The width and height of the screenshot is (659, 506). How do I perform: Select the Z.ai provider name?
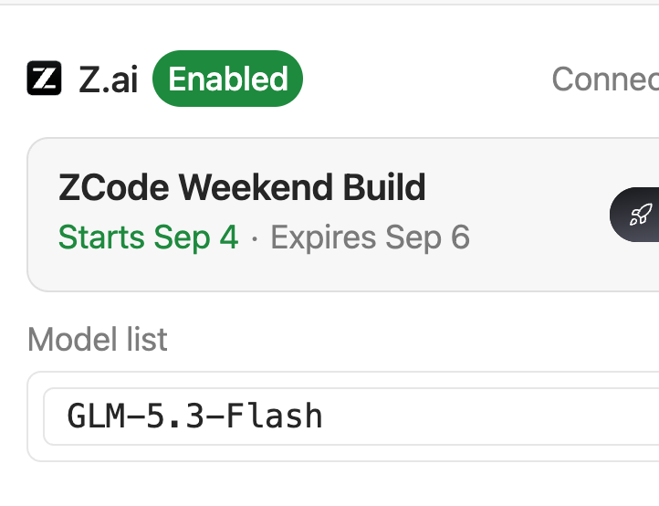click(108, 79)
